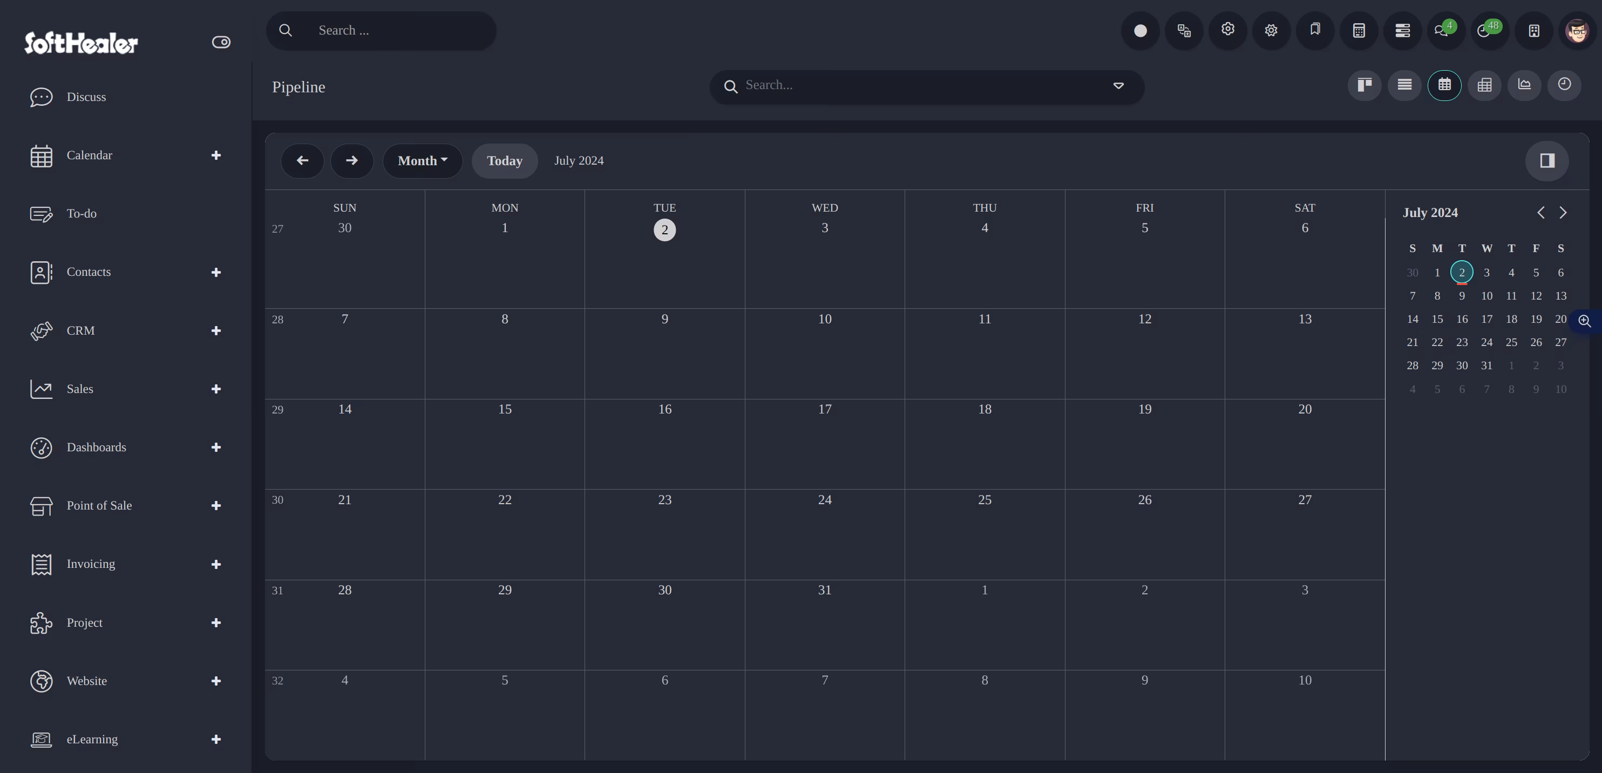Click the zoom magnifier at right edge

coord(1585,321)
